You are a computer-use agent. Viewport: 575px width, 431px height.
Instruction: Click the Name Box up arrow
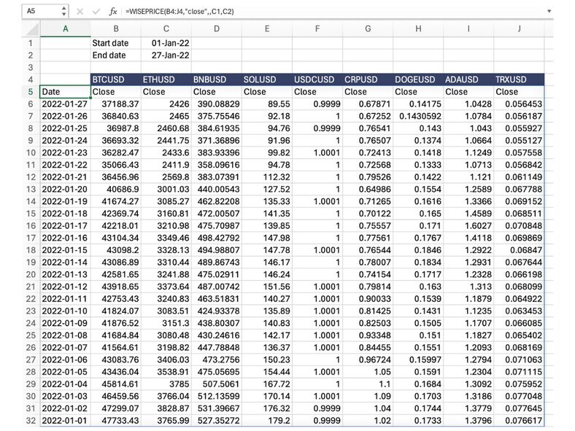(63, 9)
